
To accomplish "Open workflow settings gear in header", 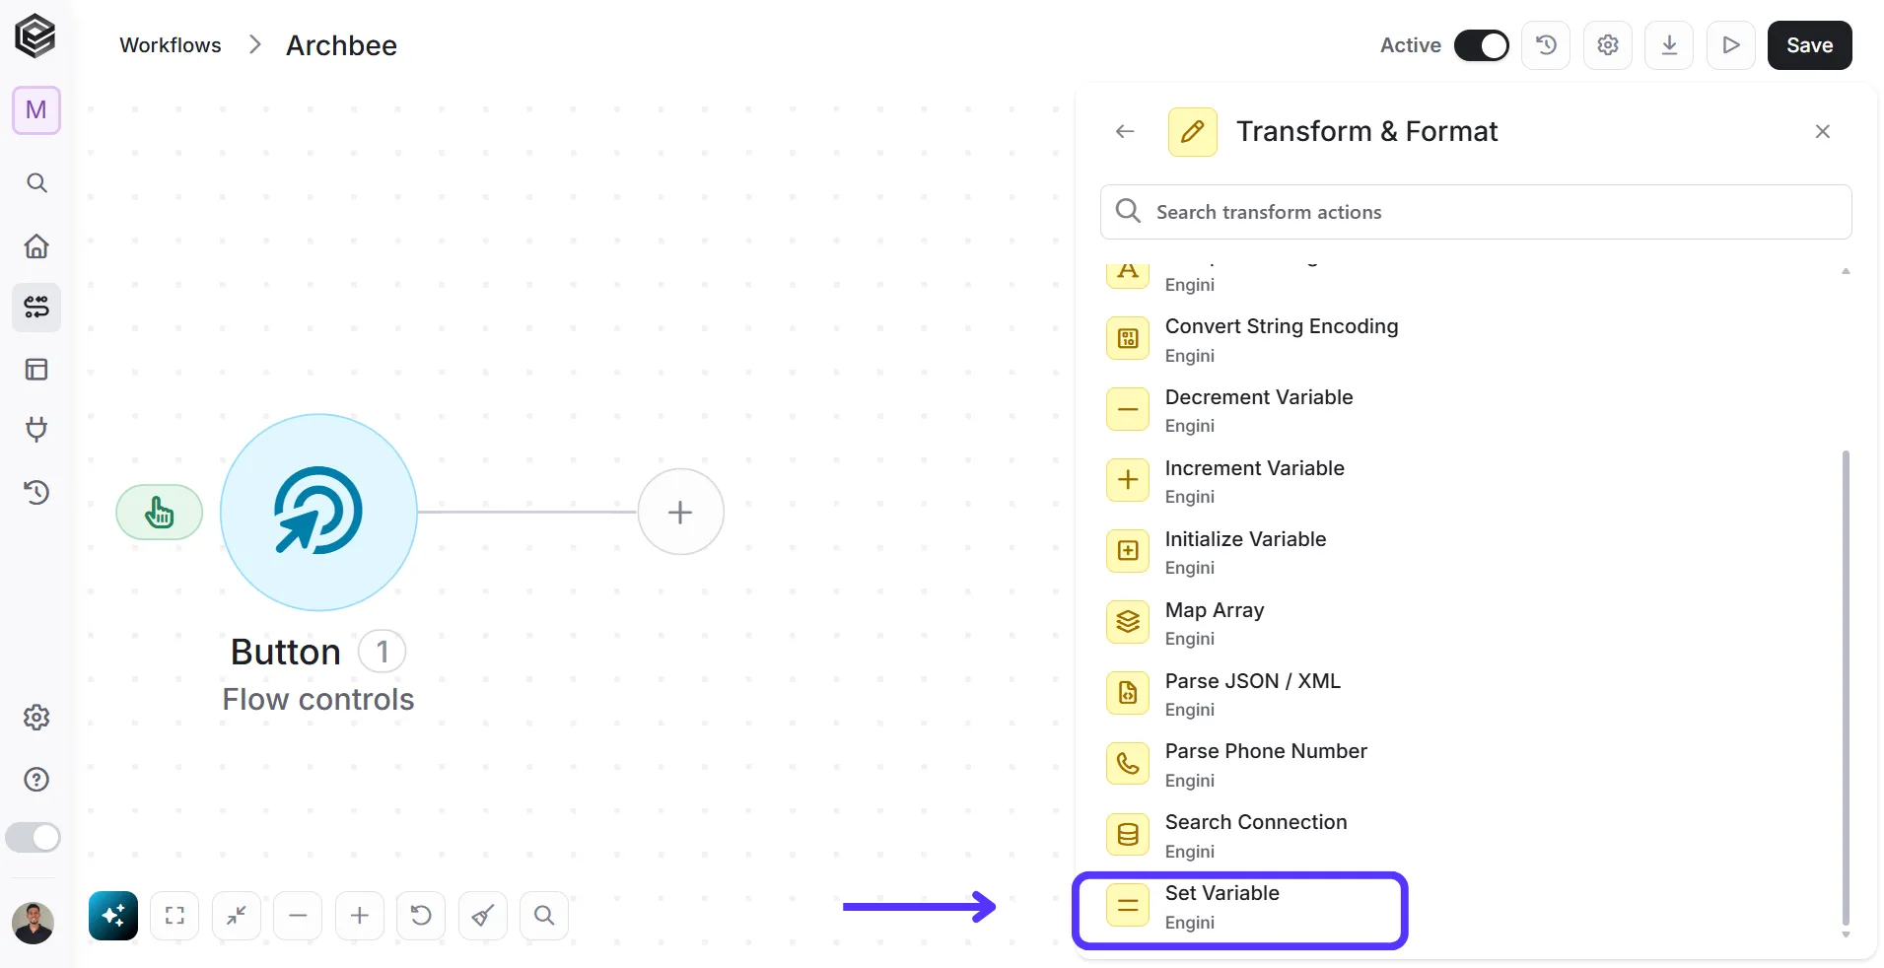I will (x=1608, y=45).
